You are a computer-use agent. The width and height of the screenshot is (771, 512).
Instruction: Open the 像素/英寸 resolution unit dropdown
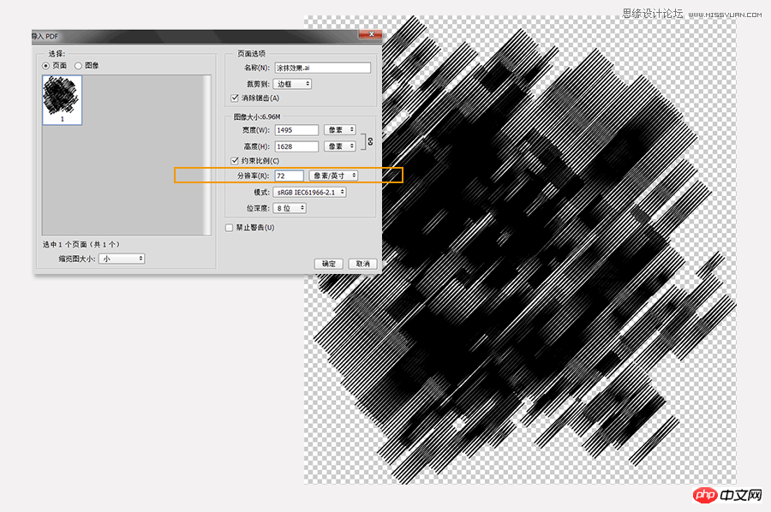[333, 176]
